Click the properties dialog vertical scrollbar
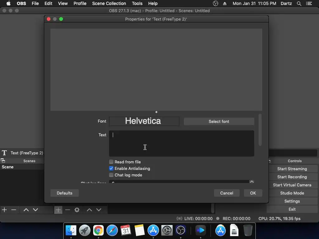The height and width of the screenshot is (239, 319). coord(260,130)
